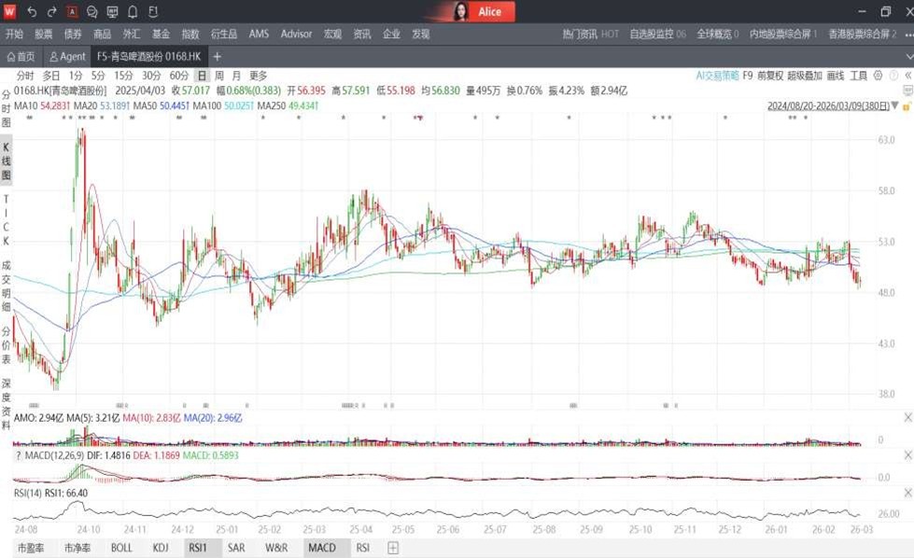The width and height of the screenshot is (914, 558).
Task: Close the MACD indicator panel
Action: [x=908, y=453]
